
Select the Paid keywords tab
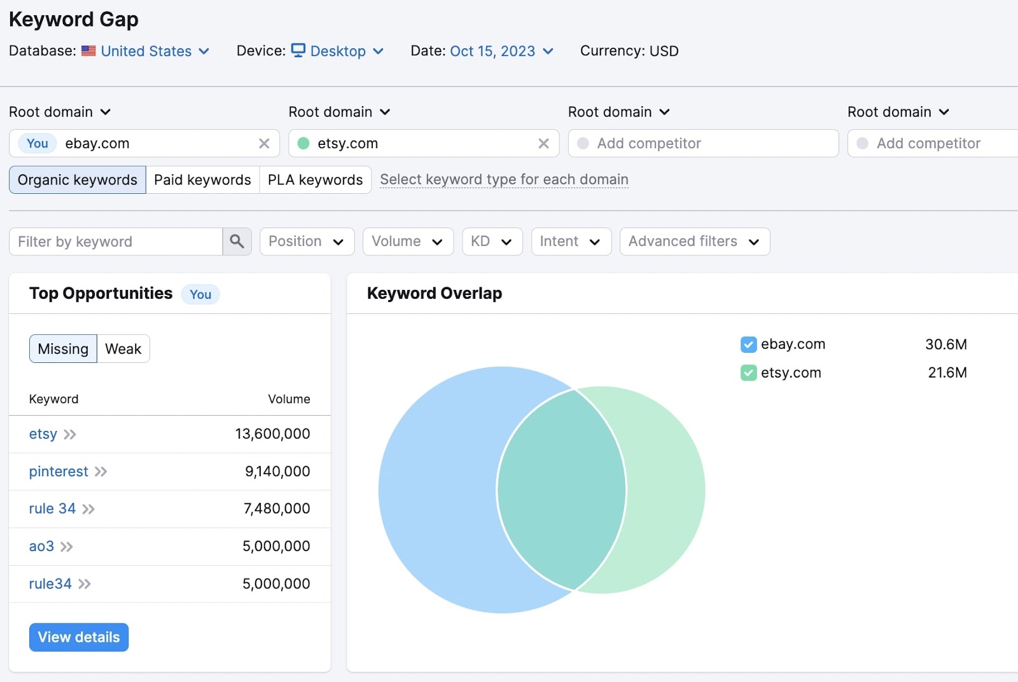click(202, 180)
